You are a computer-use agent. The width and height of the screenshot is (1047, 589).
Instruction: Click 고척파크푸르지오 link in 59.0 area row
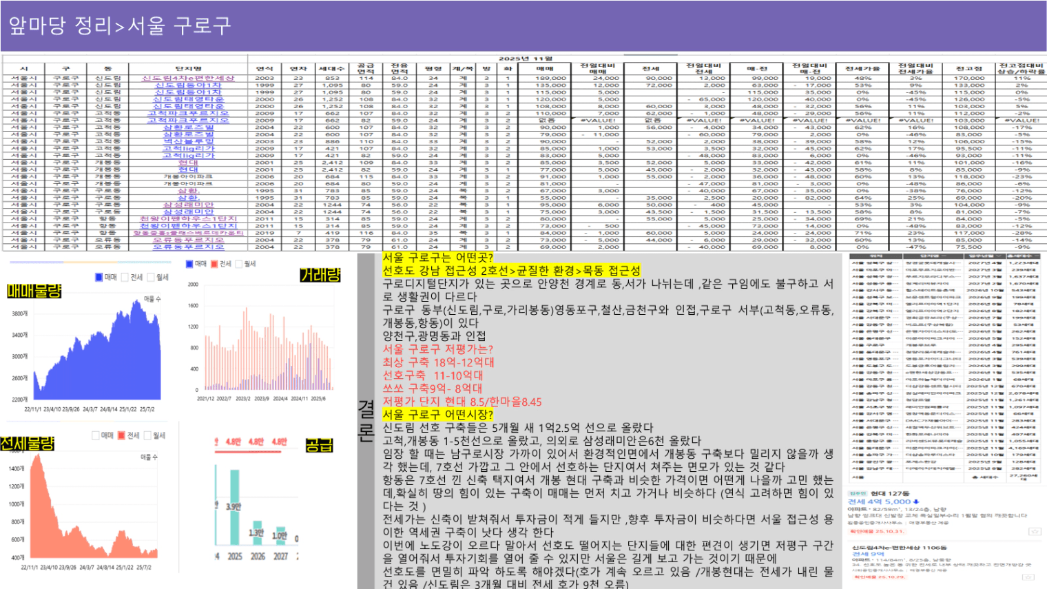(x=188, y=120)
